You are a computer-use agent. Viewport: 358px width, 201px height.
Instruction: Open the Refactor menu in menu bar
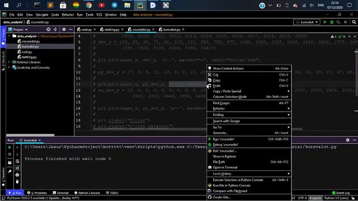(68, 15)
